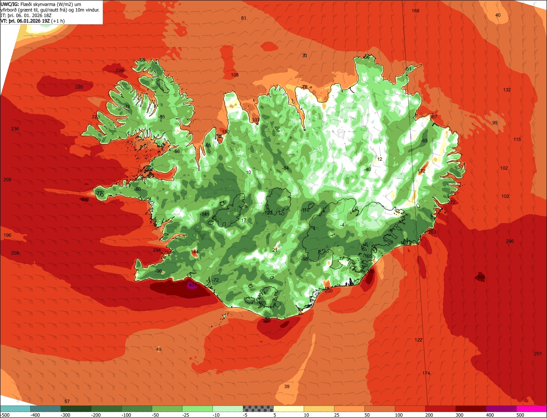The height and width of the screenshot is (418, 547).
Task: Click the value 223 west of the Westfjords
Action: coord(96,117)
